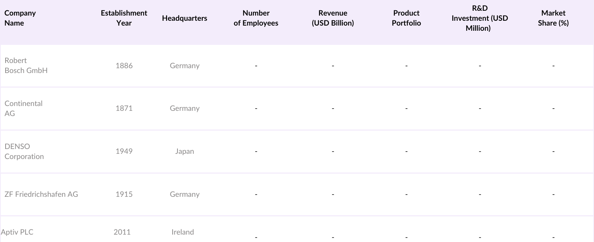Select the Product Portfolio column header
The image size is (594, 242).
406,18
